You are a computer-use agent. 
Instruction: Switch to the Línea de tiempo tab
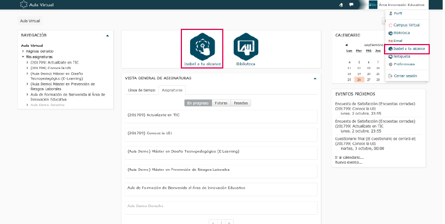141,90
